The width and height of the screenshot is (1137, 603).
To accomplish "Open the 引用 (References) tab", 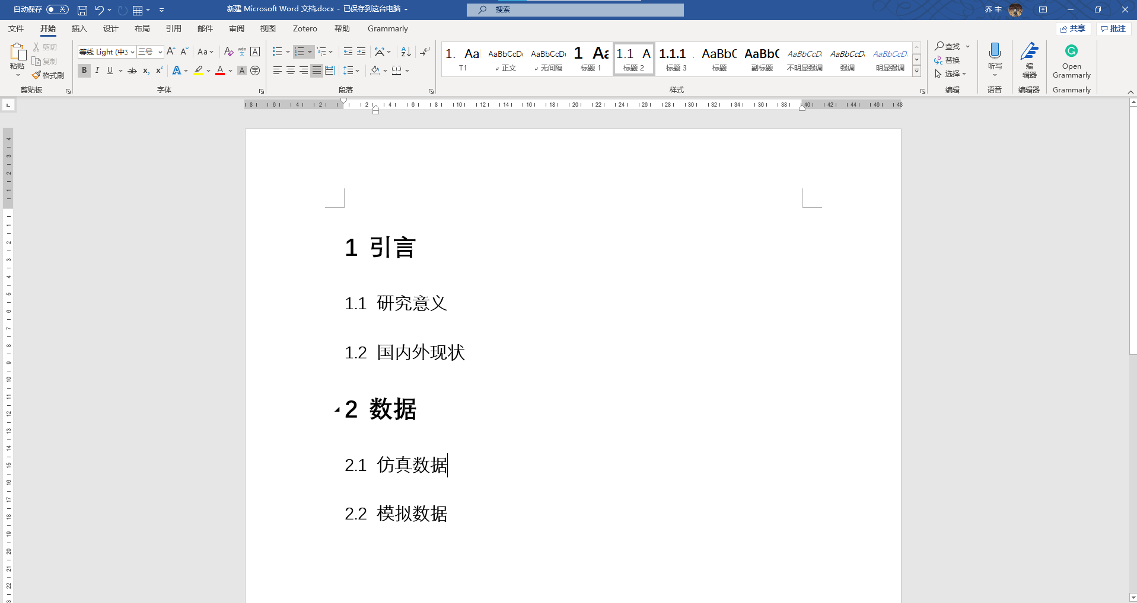I will (x=173, y=28).
